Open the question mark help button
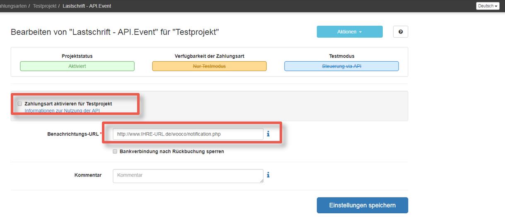The height and width of the screenshot is (217, 505). click(400, 32)
